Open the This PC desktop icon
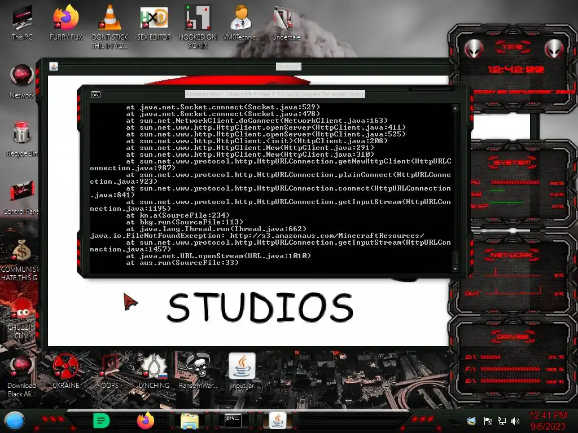Screen dimensions: 578x433 tap(22, 22)
